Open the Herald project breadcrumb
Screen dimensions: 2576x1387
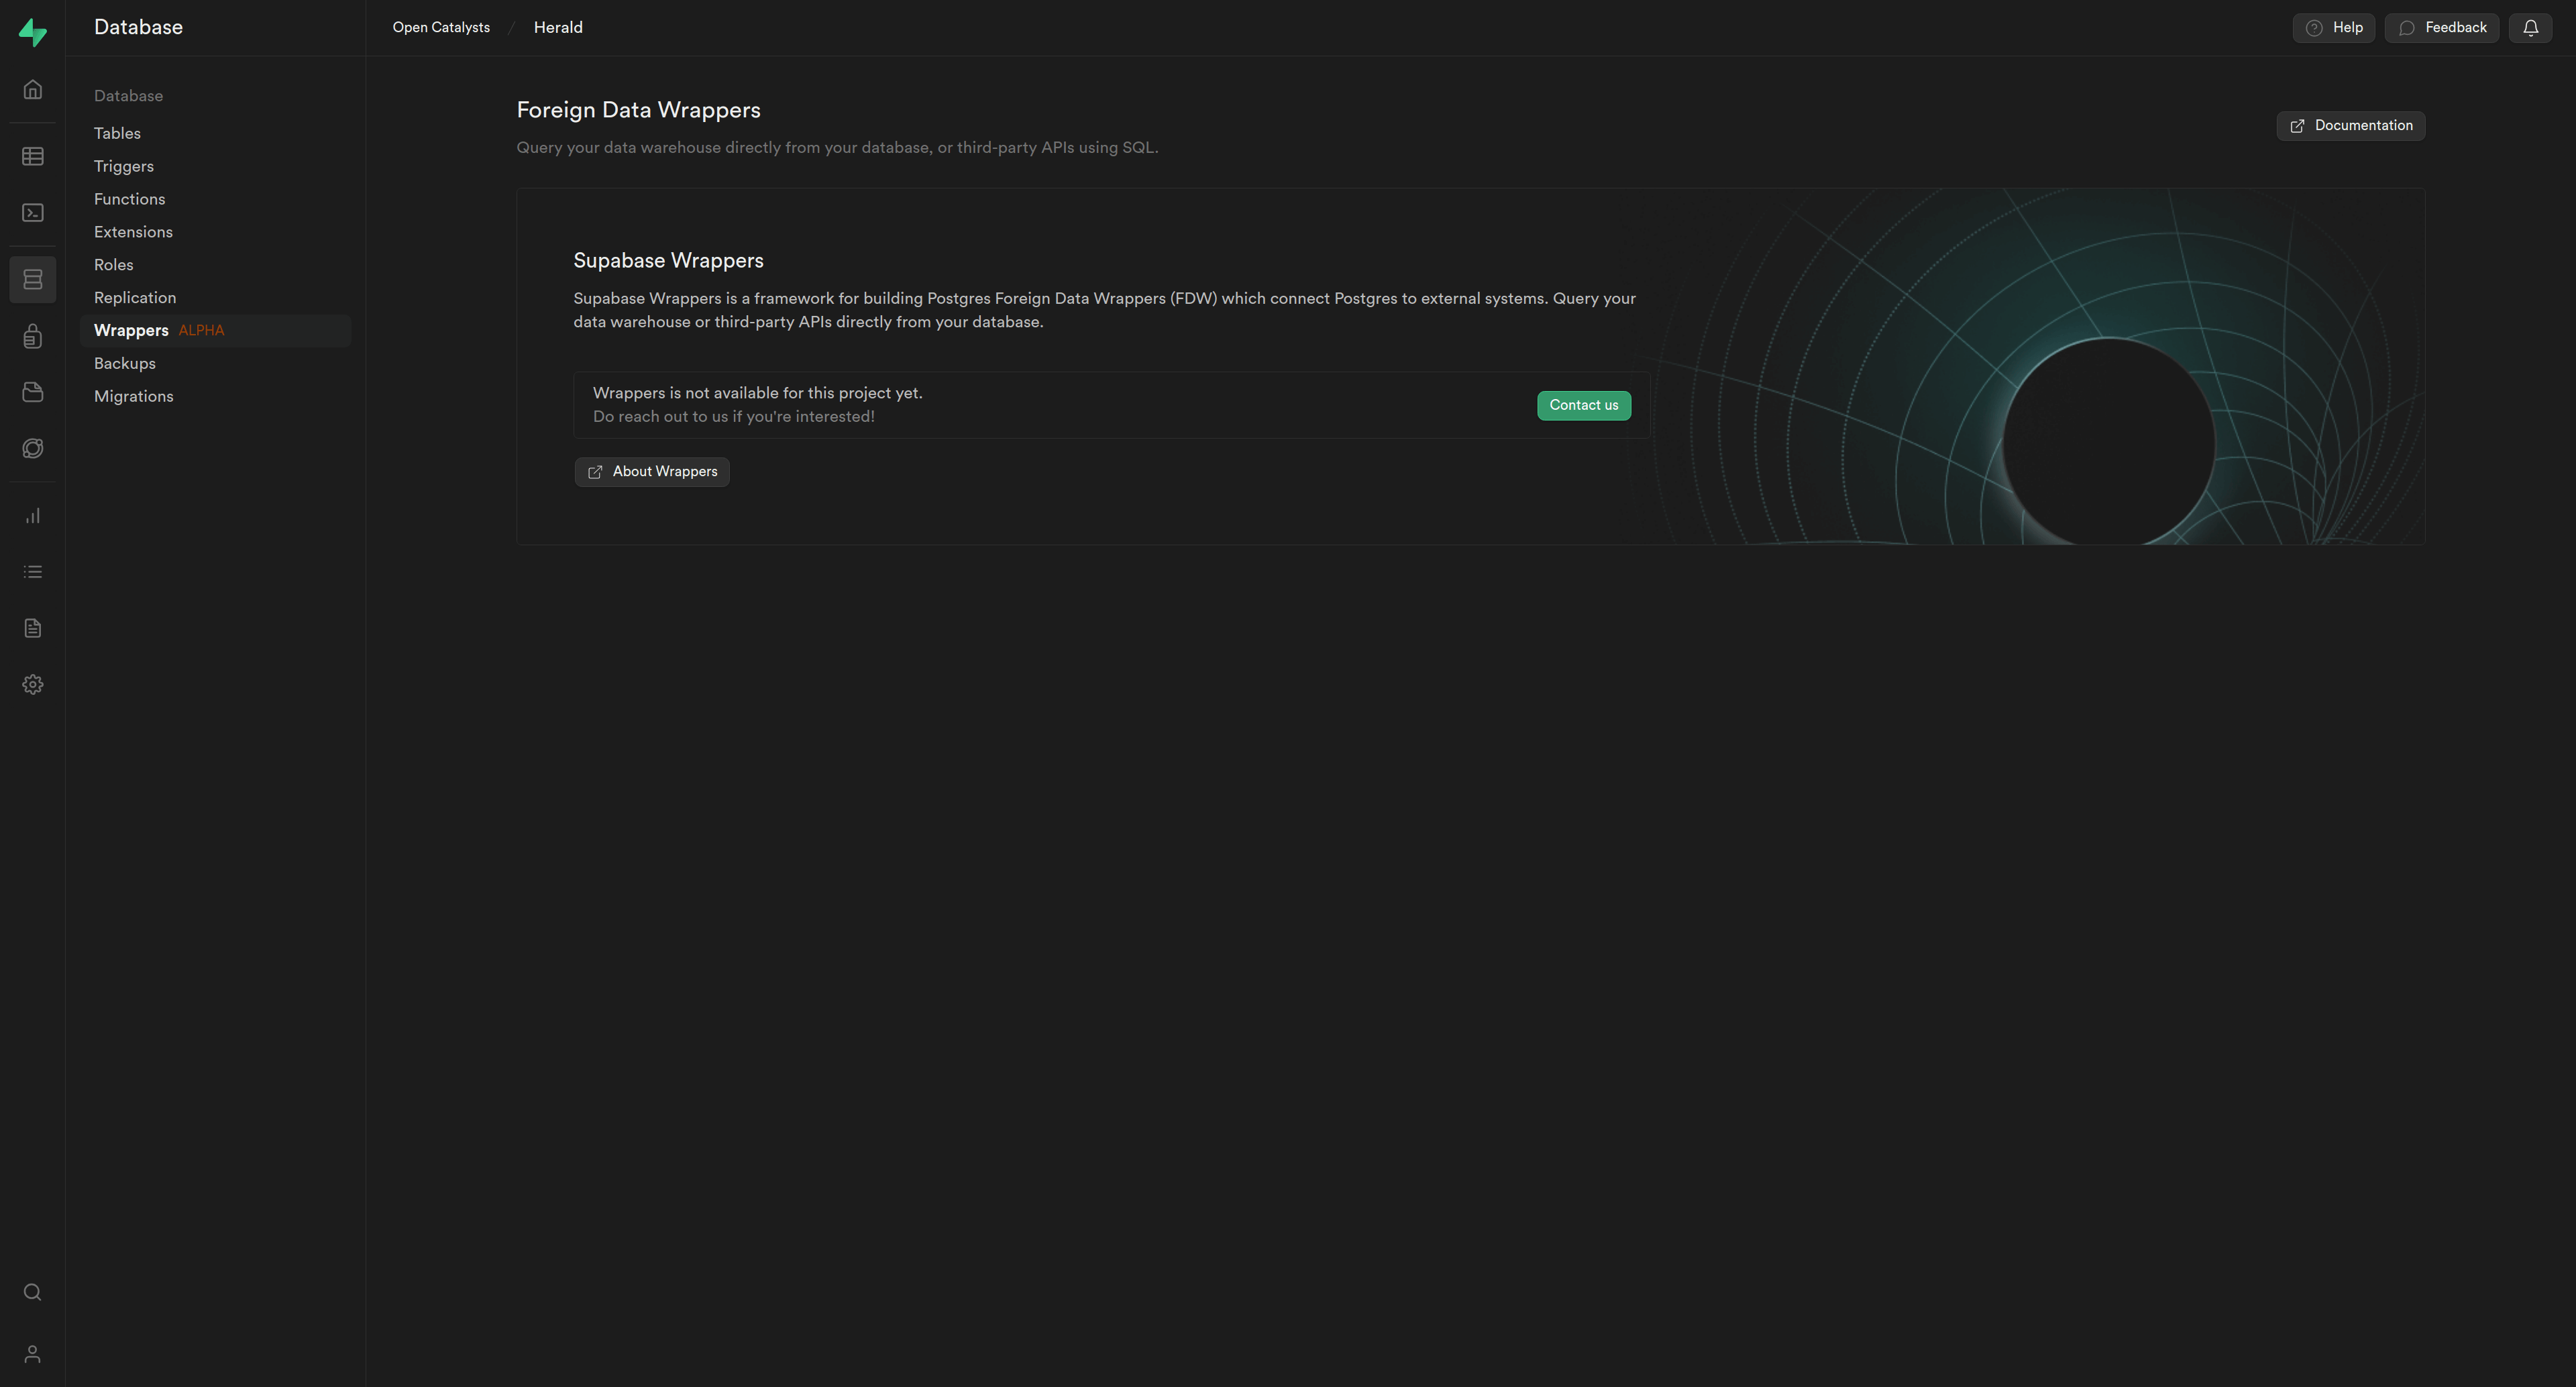[558, 28]
